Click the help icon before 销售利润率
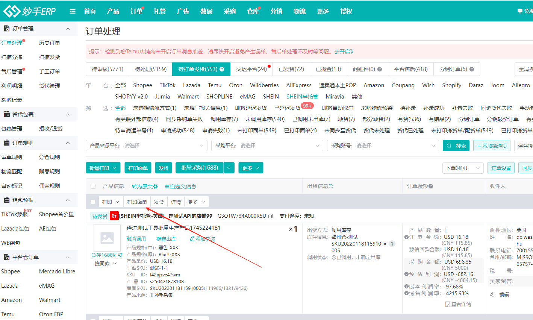 (x=406, y=293)
